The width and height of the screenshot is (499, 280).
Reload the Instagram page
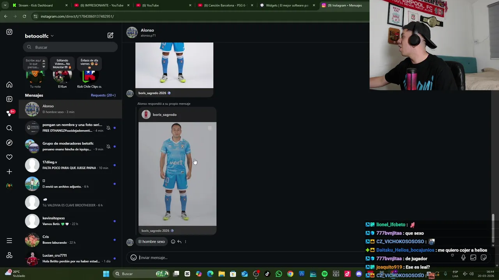coord(24,16)
